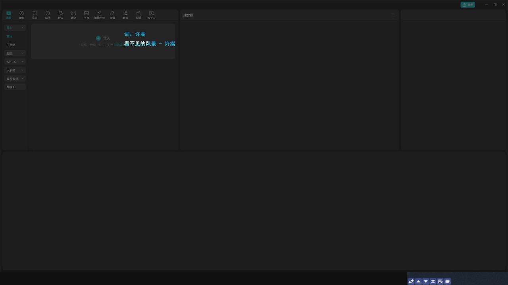Click the move-to-bottom arrow icon
The height and width of the screenshot is (285, 508).
pos(433,281)
